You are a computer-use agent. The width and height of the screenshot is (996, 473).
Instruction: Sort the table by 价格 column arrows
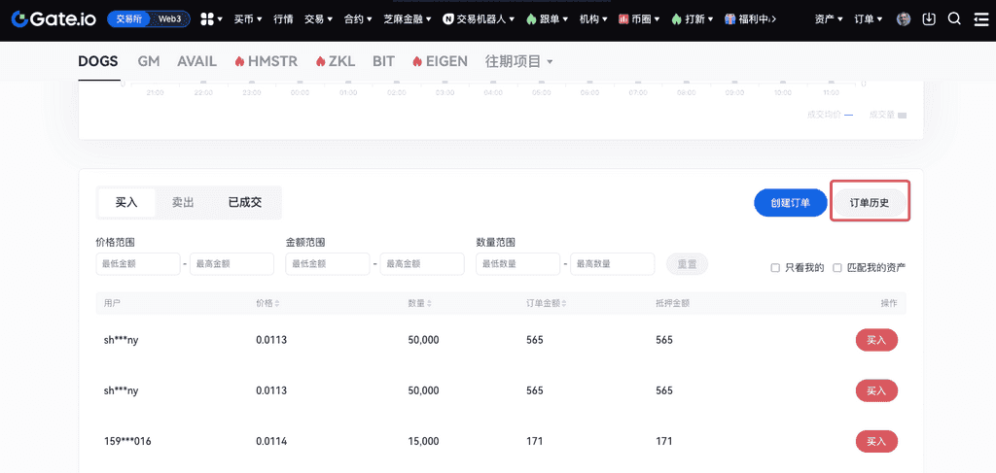pos(278,303)
